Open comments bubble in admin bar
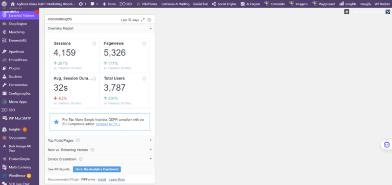Viewport: 392px width, 185px height. tap(94, 4)
